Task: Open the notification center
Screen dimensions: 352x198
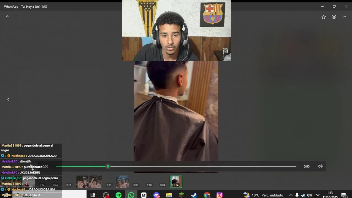Action: (344, 195)
